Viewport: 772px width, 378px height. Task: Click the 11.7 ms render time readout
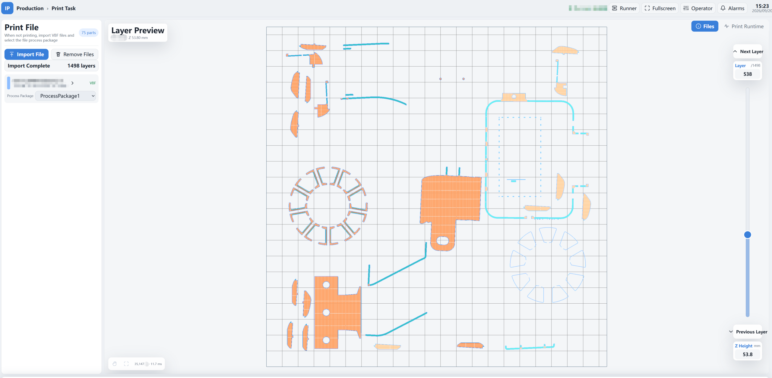(156, 364)
